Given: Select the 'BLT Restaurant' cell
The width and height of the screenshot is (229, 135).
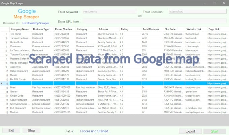Looking at the screenshot, I should (21, 108).
